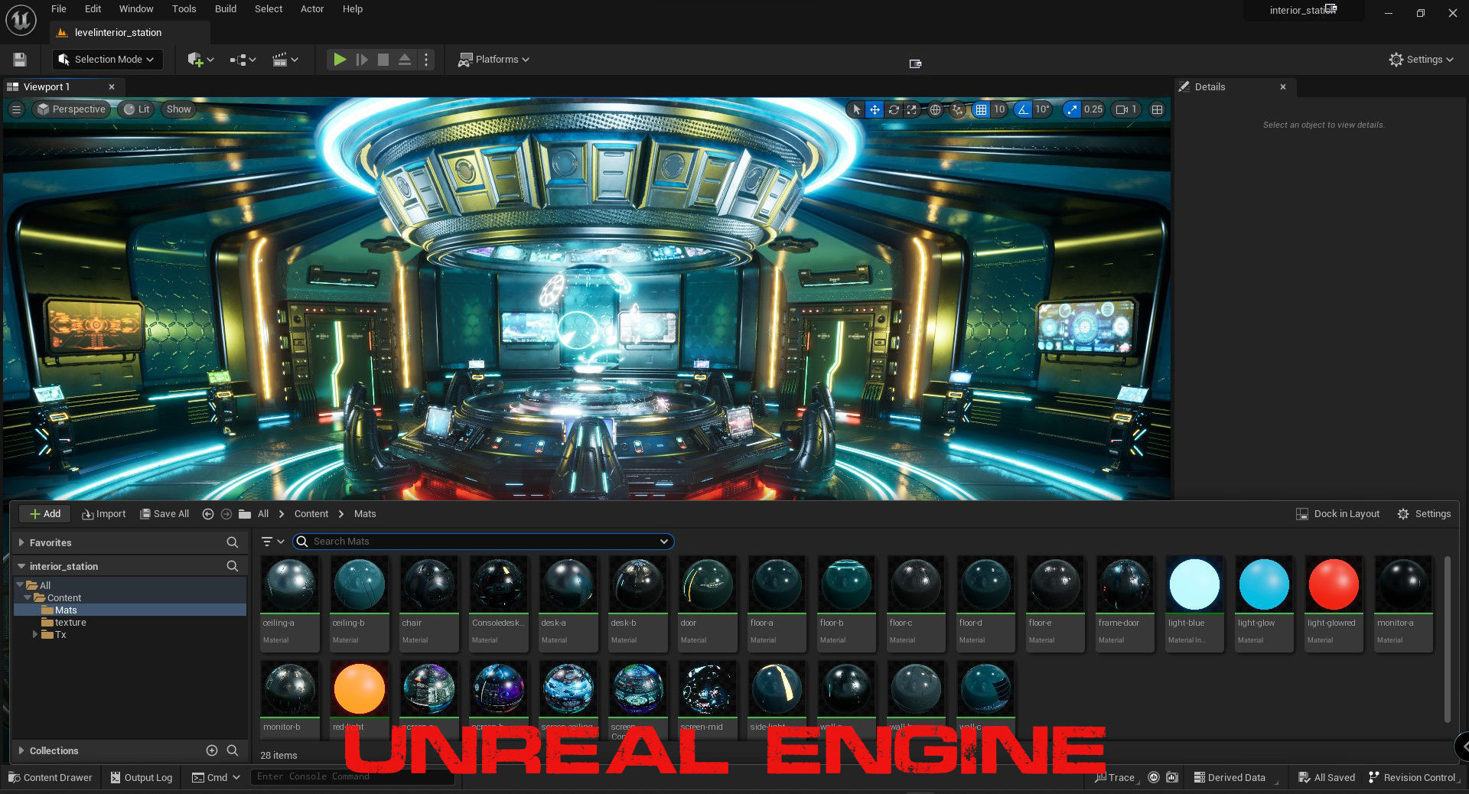Close the Details panel tab
1469x794 pixels.
coord(1283,87)
